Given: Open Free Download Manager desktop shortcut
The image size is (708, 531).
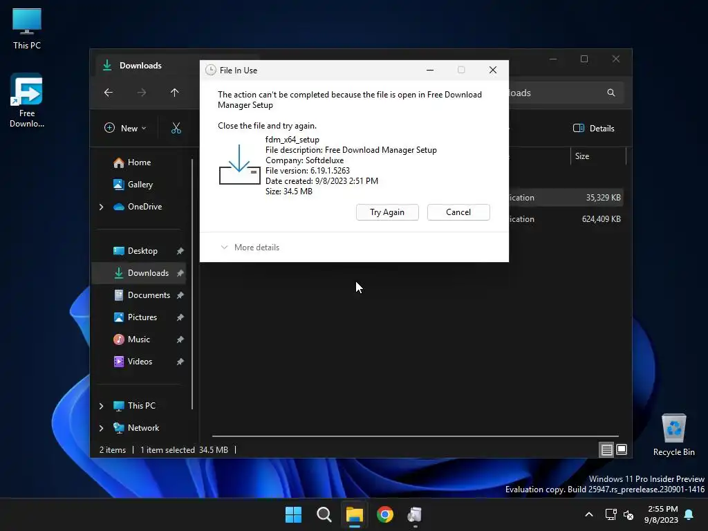Looking at the screenshot, I should [x=27, y=101].
